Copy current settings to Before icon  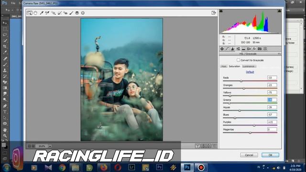208,146
